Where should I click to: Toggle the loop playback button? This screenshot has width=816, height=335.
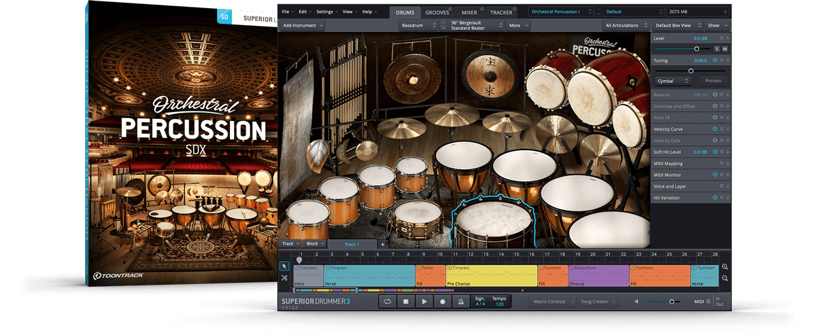click(388, 301)
